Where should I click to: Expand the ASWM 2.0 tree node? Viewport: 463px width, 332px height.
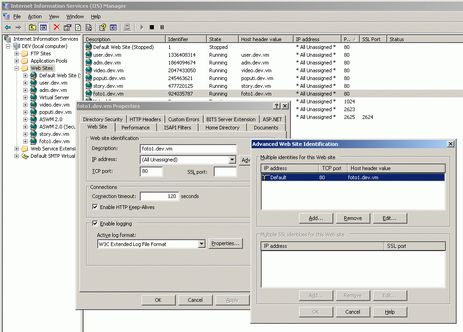click(26, 120)
